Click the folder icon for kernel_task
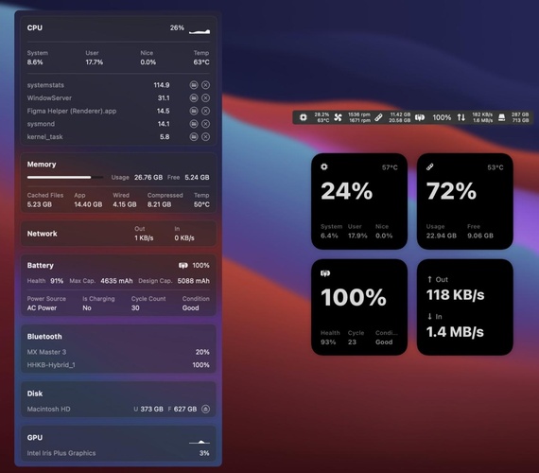Screen dimensions: 539x473 pyautogui.click(x=194, y=137)
